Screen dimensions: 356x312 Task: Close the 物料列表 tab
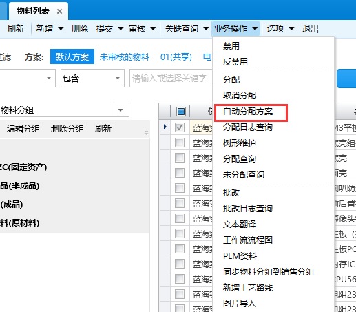coord(59,11)
